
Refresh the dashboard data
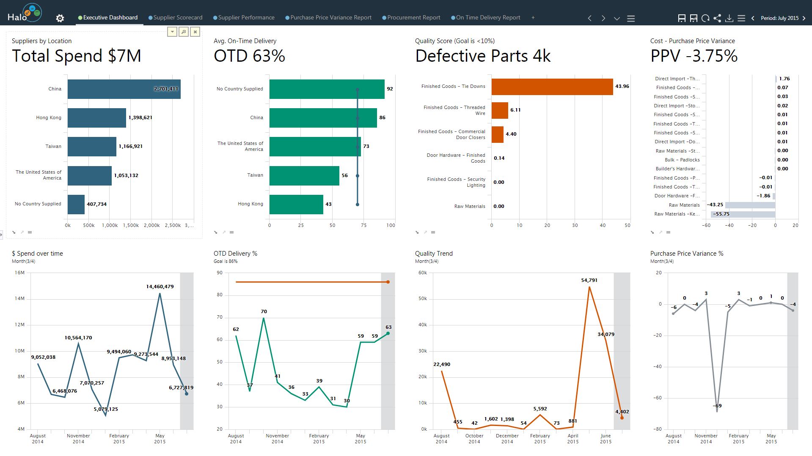coord(705,18)
